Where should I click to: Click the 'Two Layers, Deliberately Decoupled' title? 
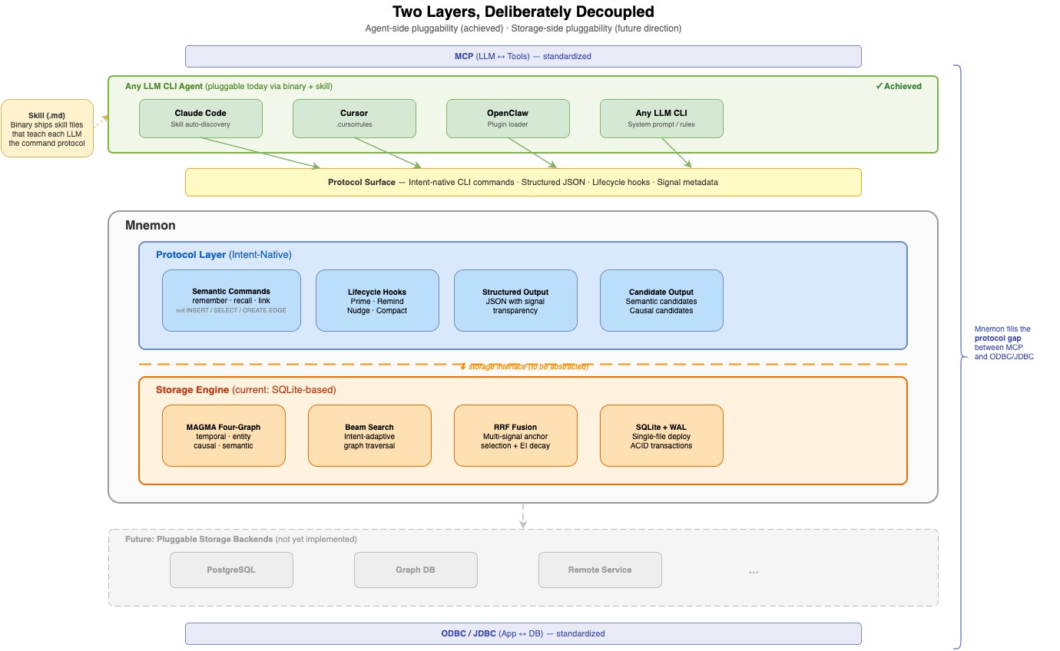(523, 12)
